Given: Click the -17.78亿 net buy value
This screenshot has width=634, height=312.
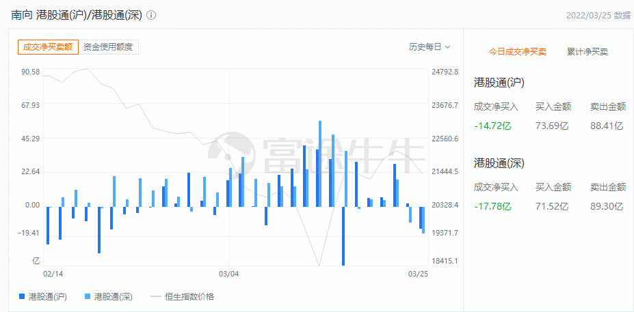Looking at the screenshot, I should pos(493,207).
